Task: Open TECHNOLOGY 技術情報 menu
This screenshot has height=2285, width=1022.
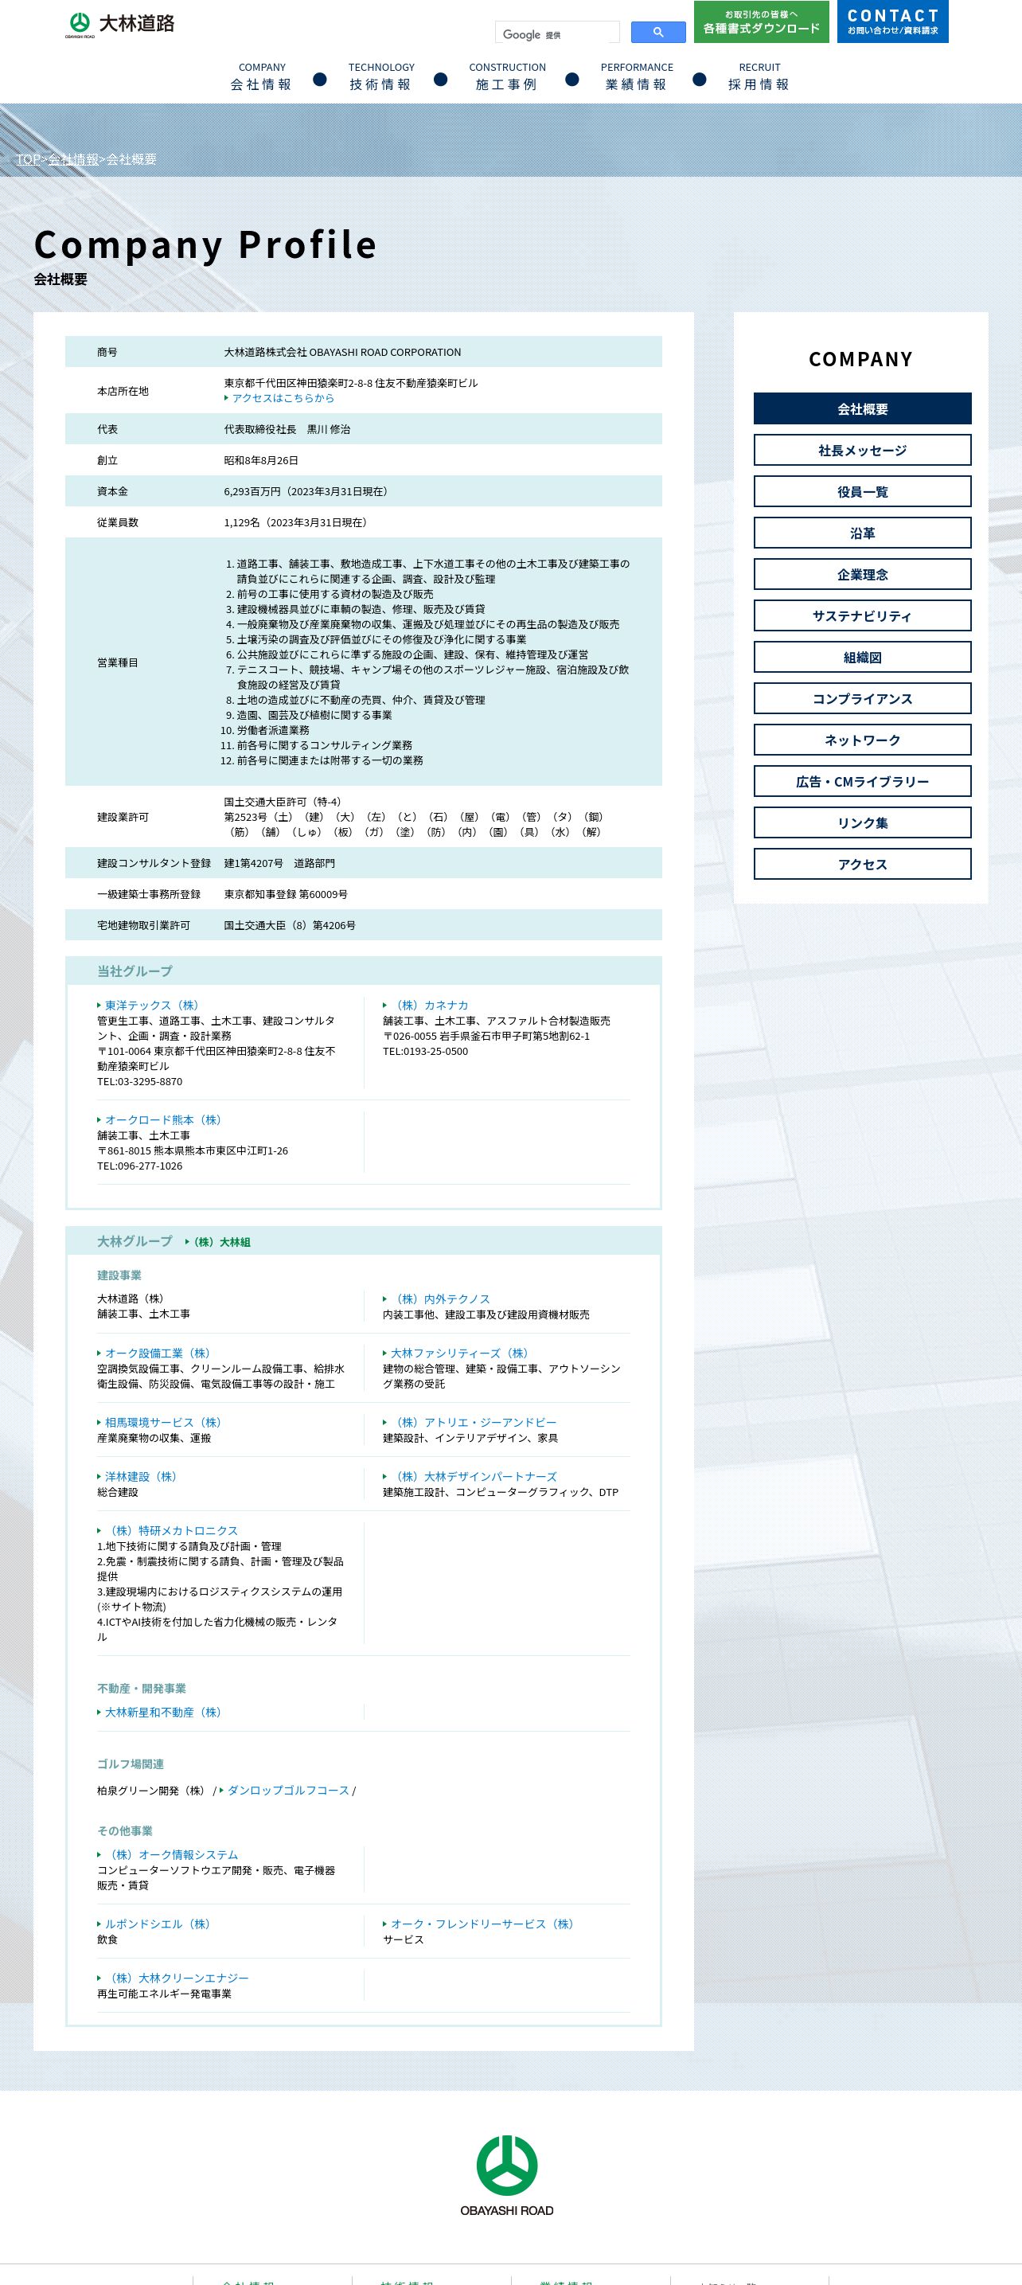Action: pyautogui.click(x=380, y=77)
